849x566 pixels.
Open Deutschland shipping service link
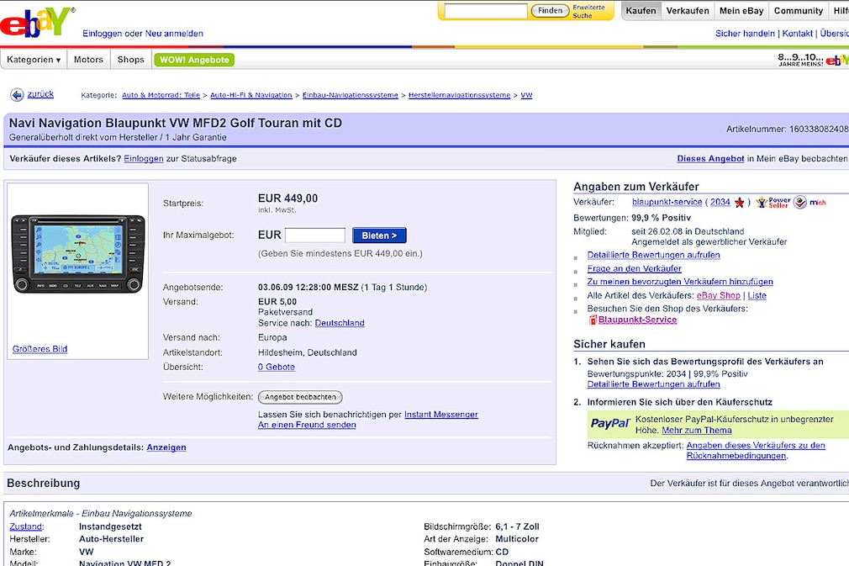340,323
